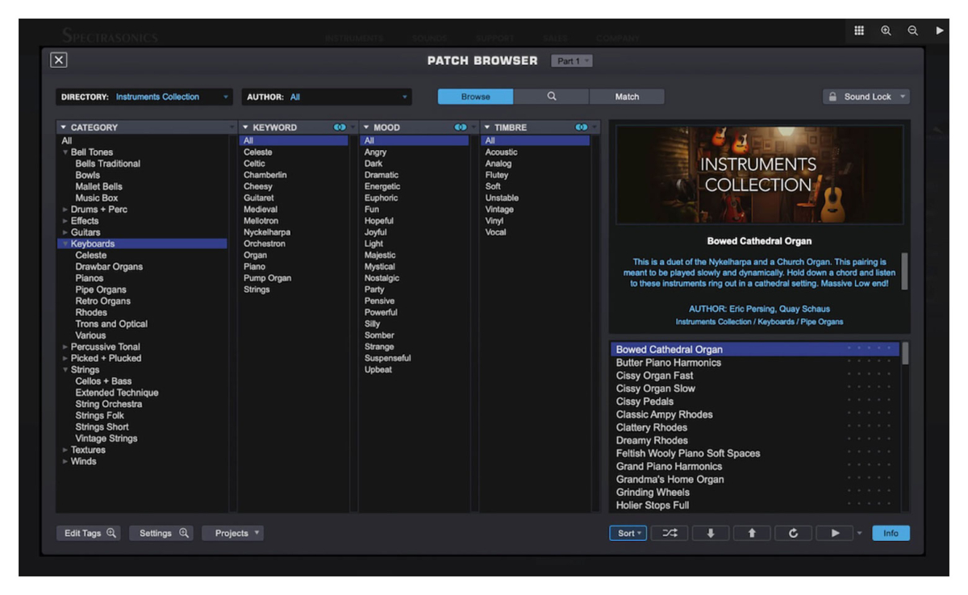968x595 pixels.
Task: Click the zoom in magnifier icon
Action: pyautogui.click(x=886, y=31)
